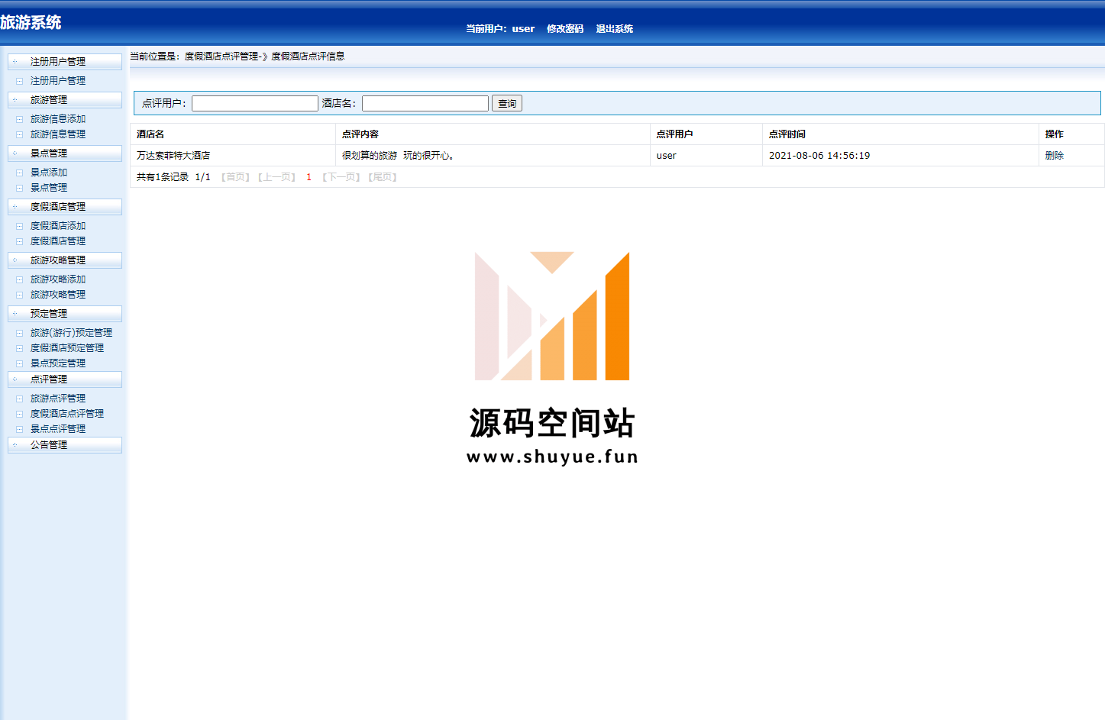Open 度假酒店点评管理 in sidebar

coord(67,413)
